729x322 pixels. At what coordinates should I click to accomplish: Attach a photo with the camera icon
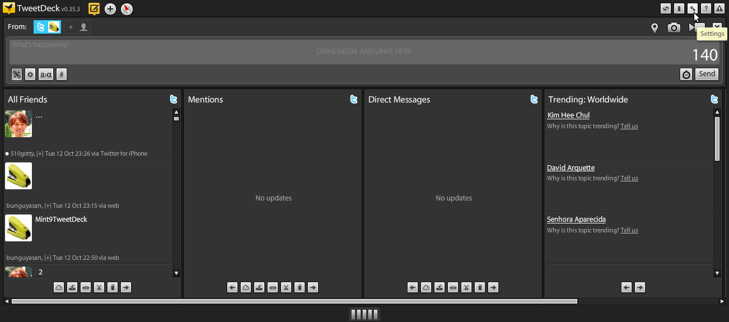(674, 28)
